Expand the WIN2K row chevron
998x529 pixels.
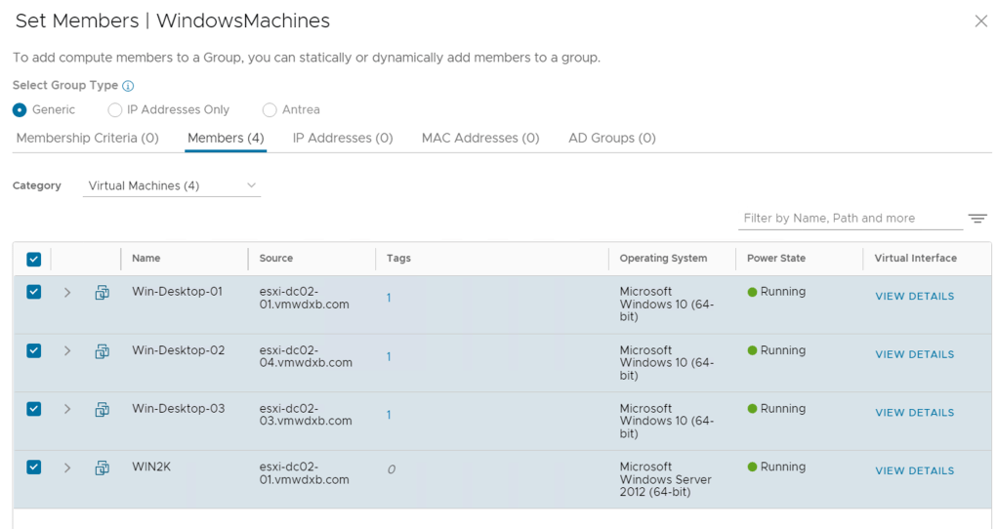point(67,468)
